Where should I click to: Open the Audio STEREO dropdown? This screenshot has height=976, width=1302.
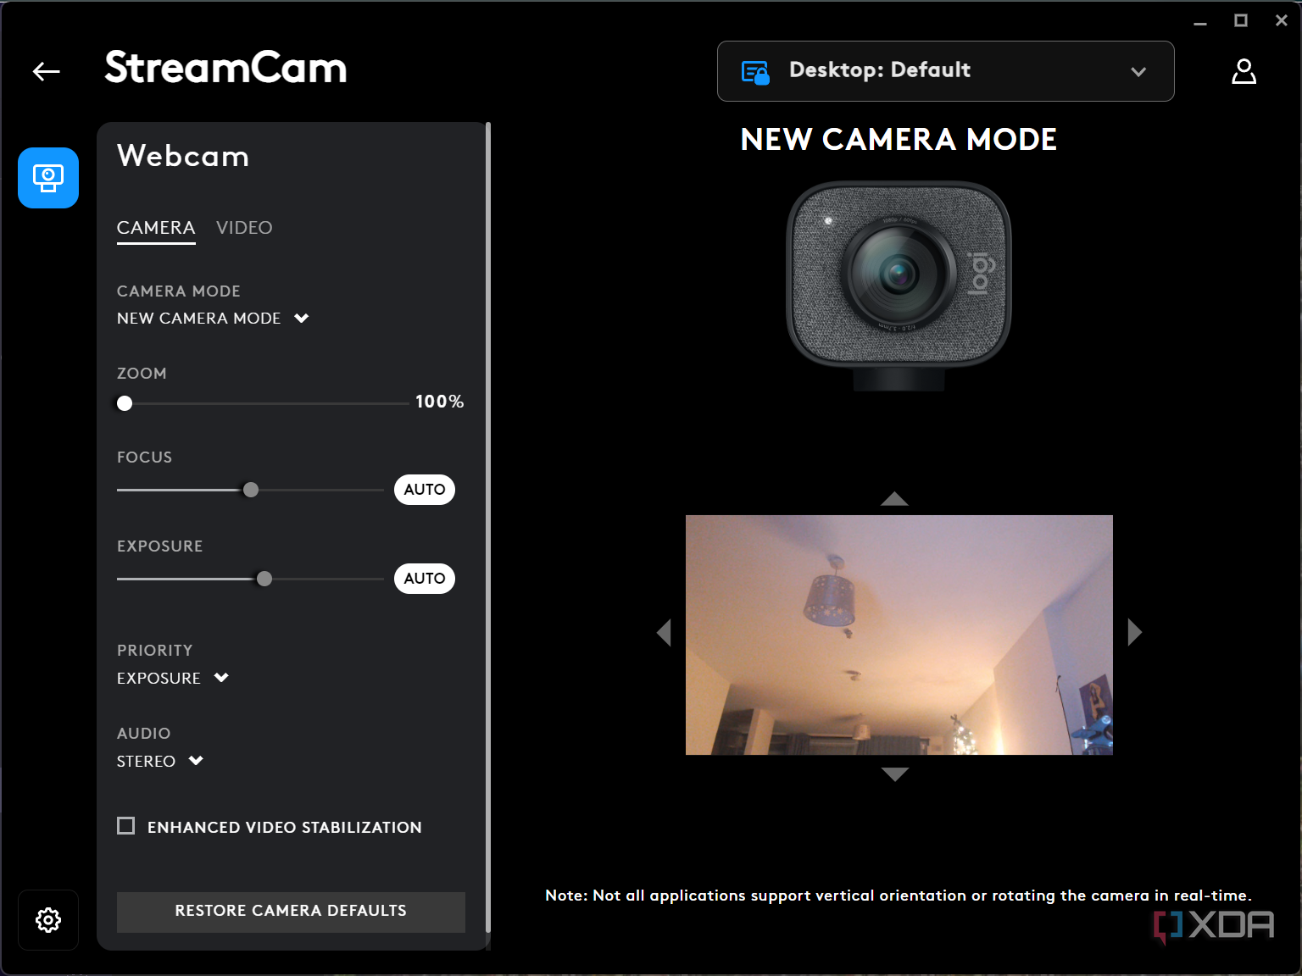click(x=160, y=761)
